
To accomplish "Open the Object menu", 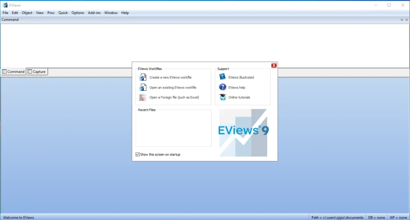I will tap(27, 13).
